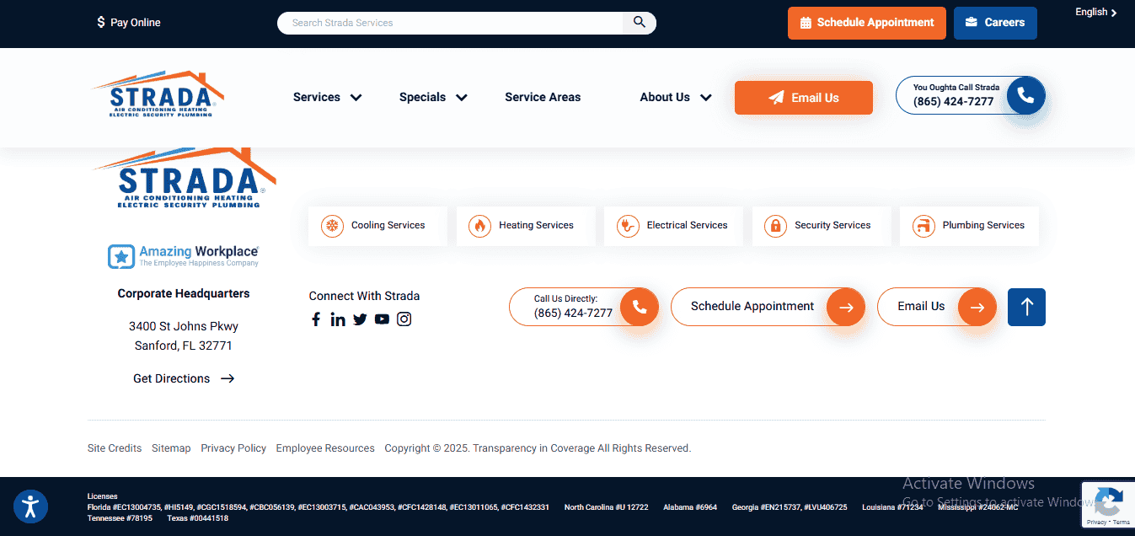
Task: Click the Instagram icon in footer
Action: 404,319
